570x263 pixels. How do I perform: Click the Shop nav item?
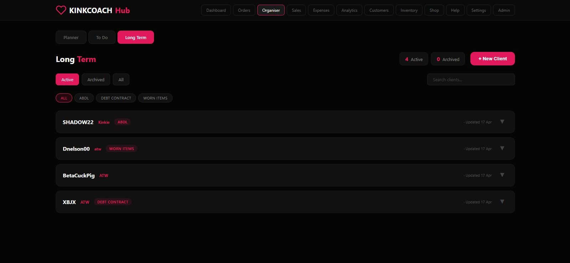[434, 10]
